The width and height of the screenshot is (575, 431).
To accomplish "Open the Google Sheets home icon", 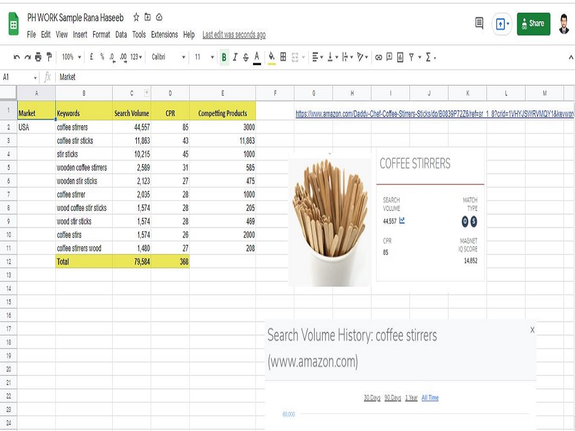I will [14, 24].
